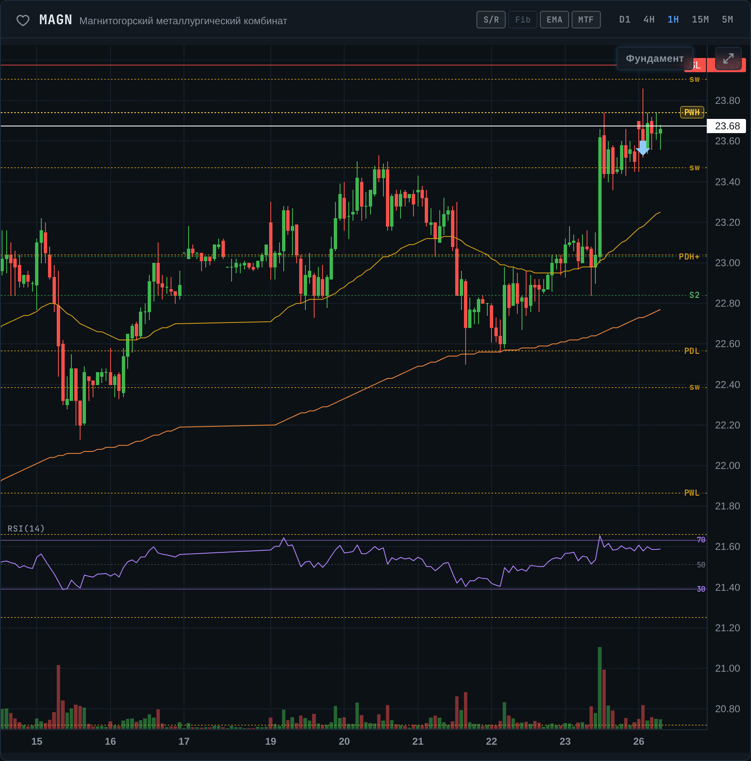Switch to the D1 timeframe
This screenshot has height=761, width=751.
point(625,20)
